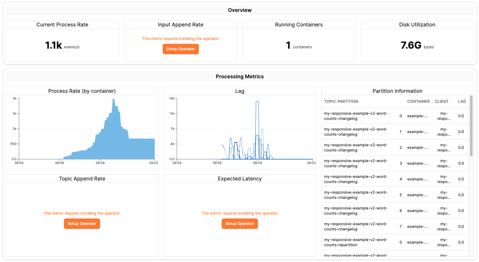
Task: Click the Processing Metrics section heading
Action: [x=240, y=76]
